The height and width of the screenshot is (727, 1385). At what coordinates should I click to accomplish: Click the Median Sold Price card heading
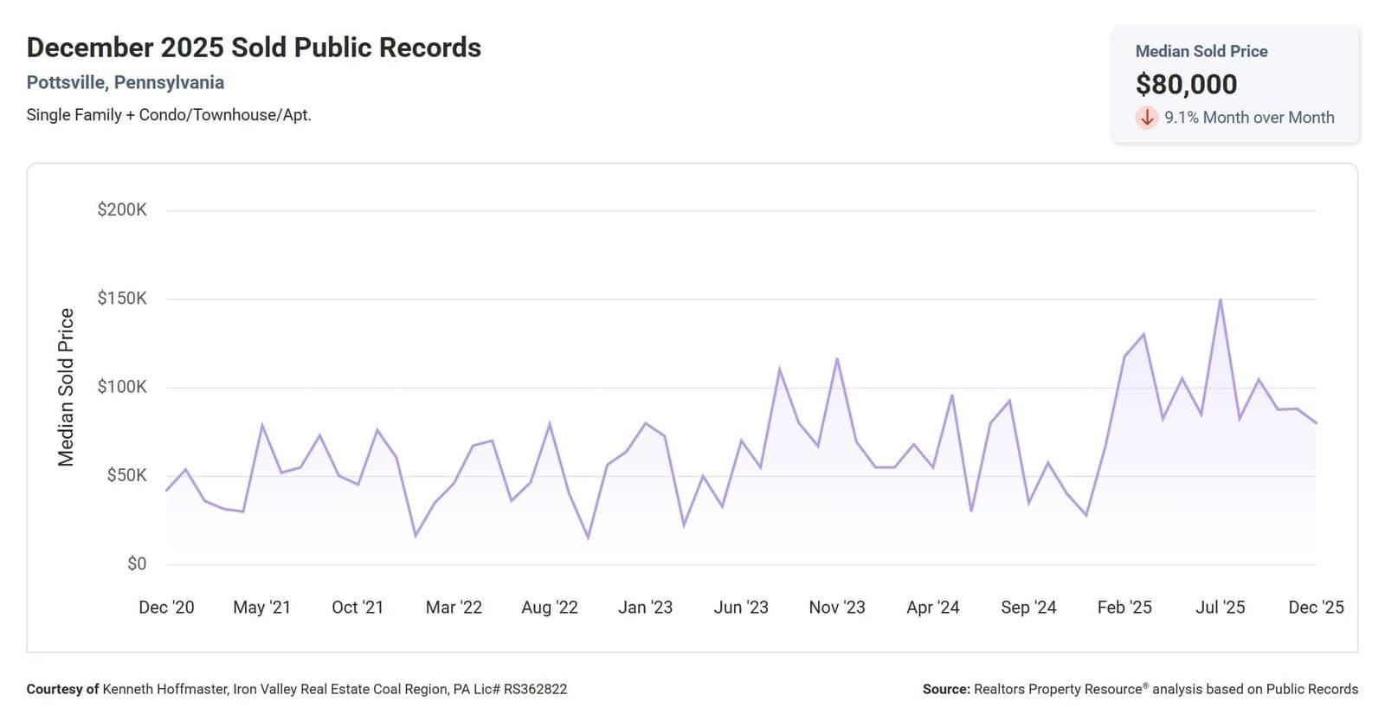click(x=1201, y=52)
